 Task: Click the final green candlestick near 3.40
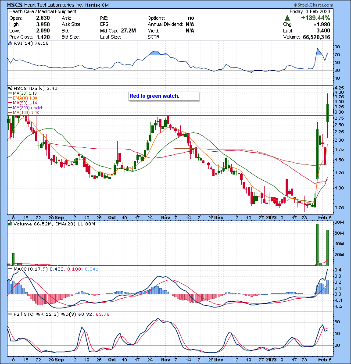tap(328, 113)
